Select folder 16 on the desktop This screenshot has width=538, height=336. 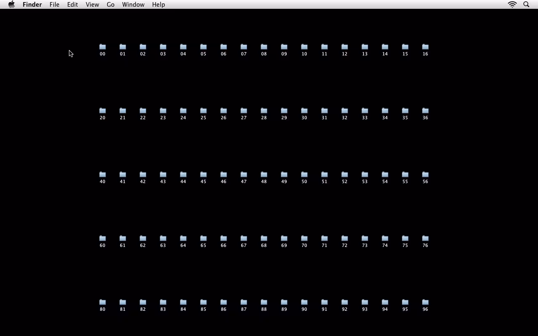coord(425,47)
